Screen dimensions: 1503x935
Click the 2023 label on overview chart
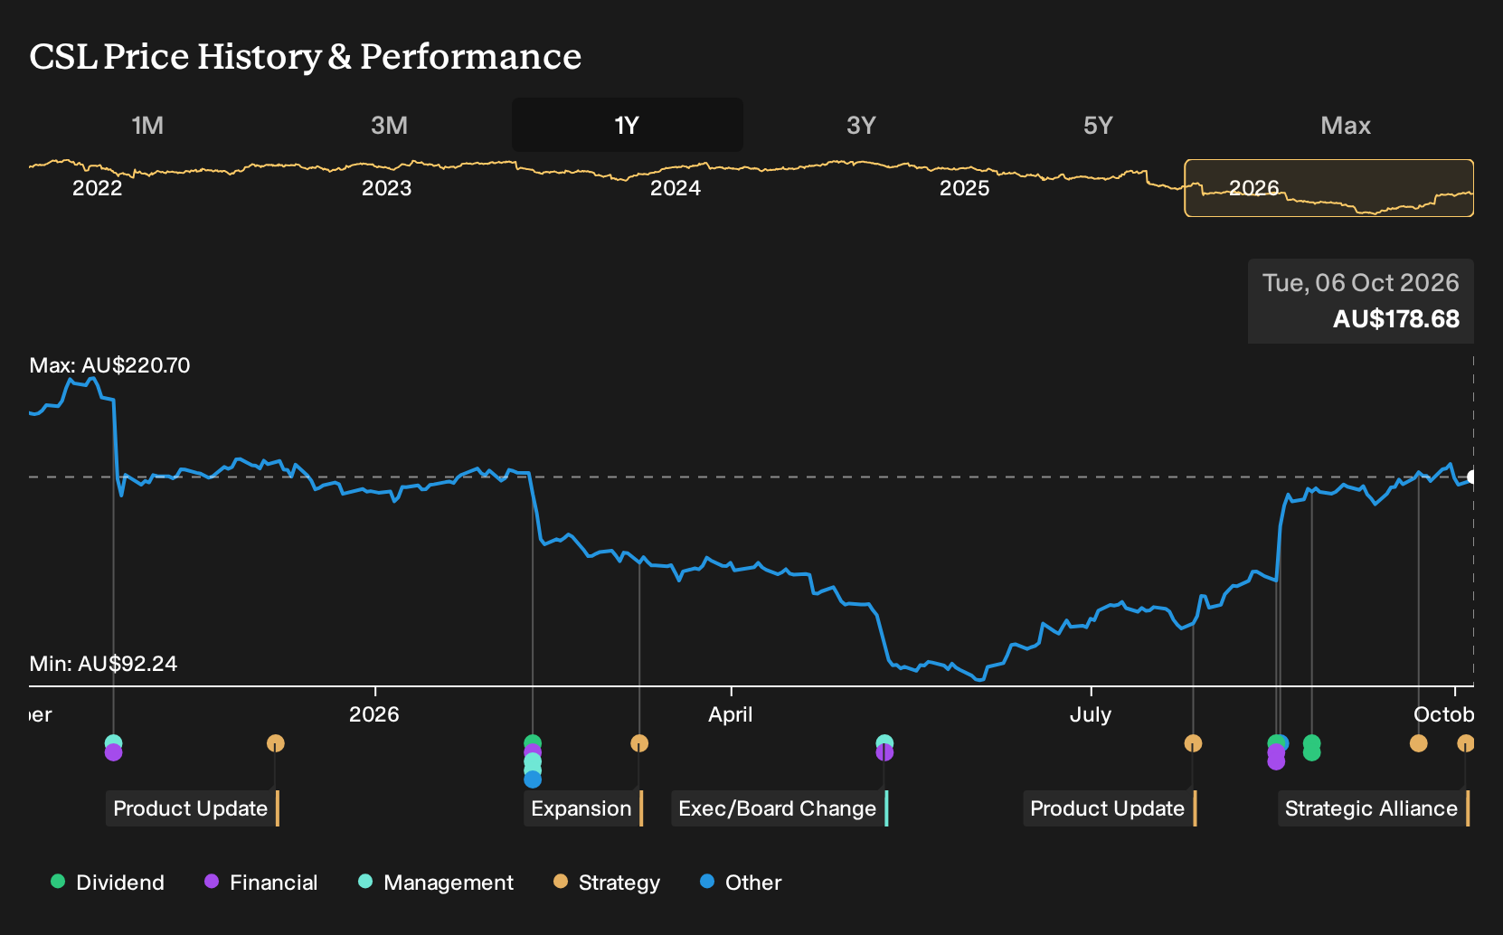point(386,188)
